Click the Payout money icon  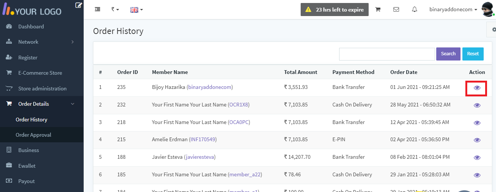9,181
